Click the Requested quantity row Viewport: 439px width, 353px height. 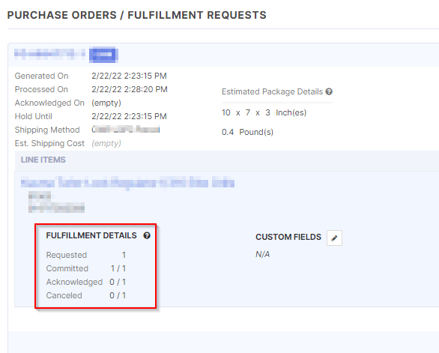point(86,255)
